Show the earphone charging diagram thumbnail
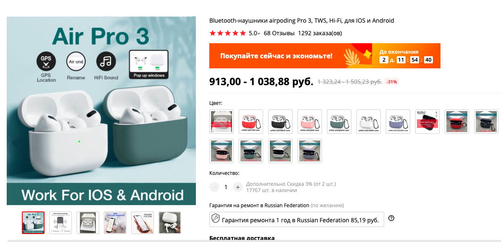 (x=61, y=223)
